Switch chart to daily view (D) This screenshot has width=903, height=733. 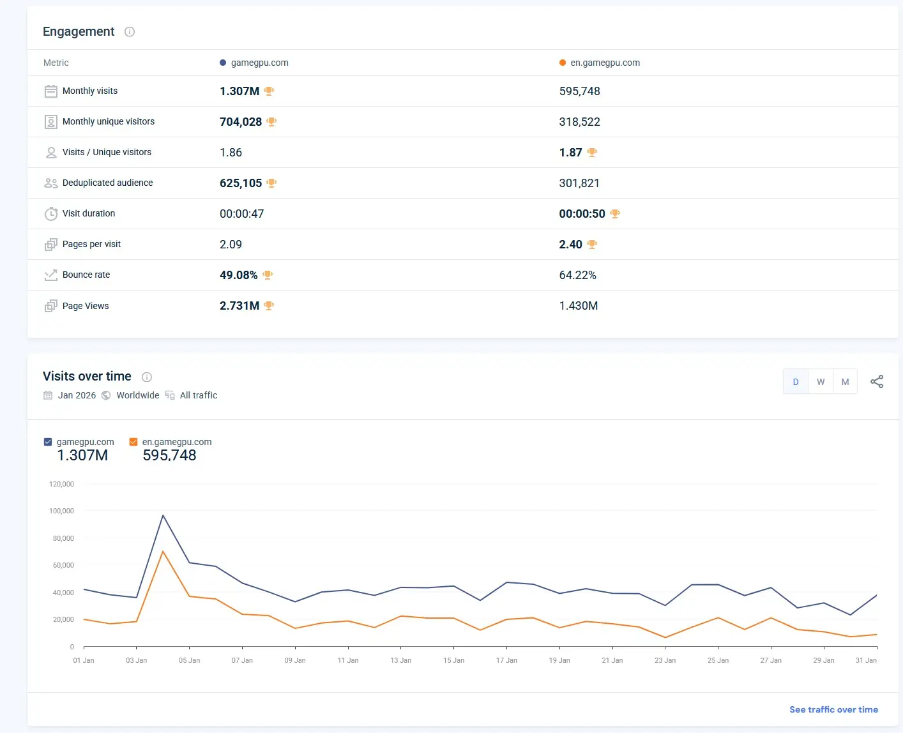tap(796, 382)
